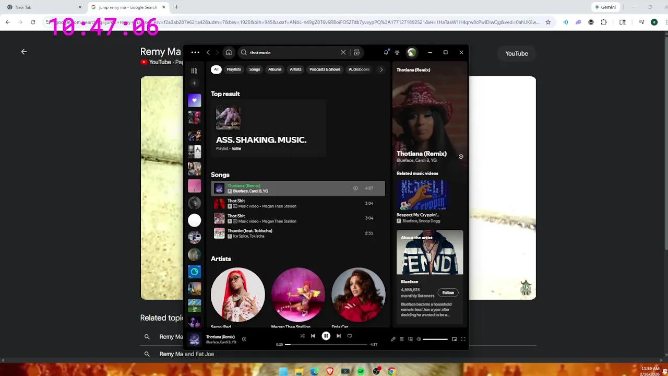Seek within the song progress bar

327,345
